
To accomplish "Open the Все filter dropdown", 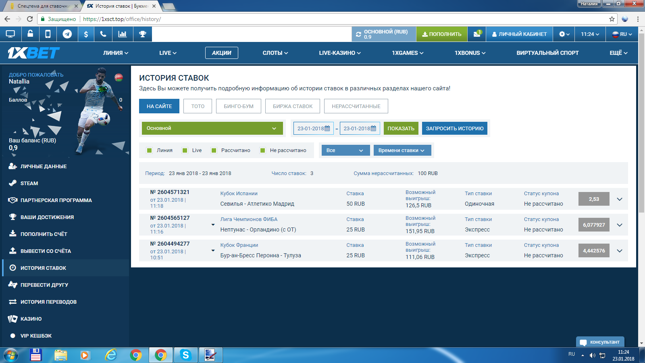I will tap(345, 150).
